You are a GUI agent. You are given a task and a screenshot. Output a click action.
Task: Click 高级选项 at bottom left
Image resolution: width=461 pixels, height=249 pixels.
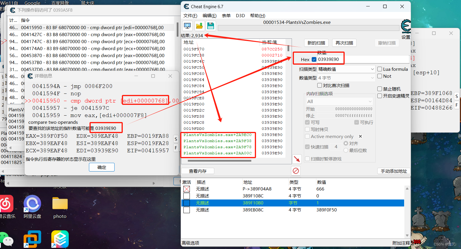point(190,243)
